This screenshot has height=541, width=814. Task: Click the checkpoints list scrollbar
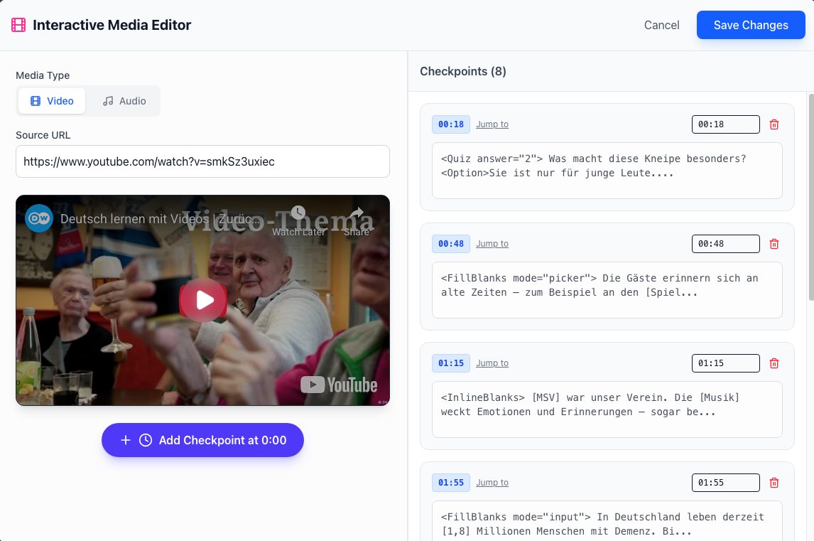coord(811,196)
